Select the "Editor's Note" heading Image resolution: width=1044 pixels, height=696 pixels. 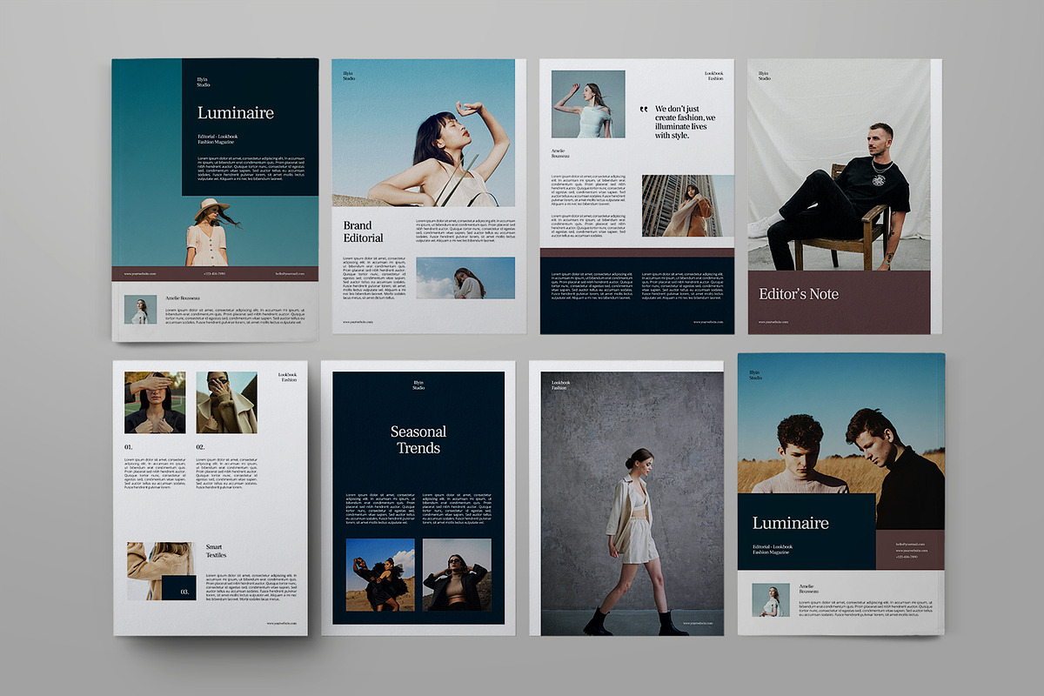[x=799, y=294]
